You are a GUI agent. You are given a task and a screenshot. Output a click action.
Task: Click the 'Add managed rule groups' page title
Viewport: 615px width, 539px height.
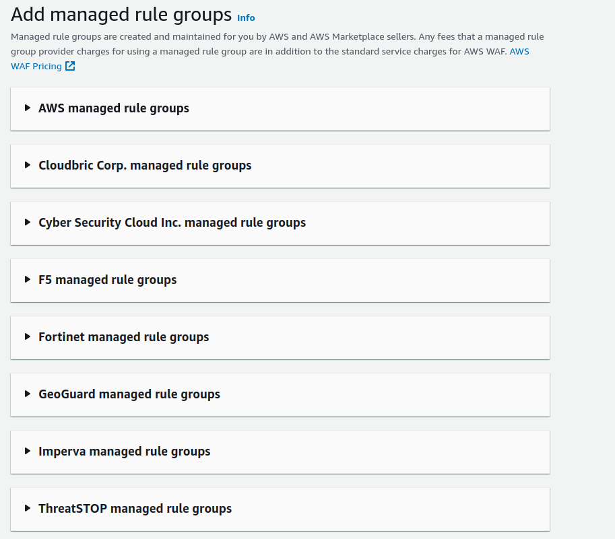click(x=121, y=15)
